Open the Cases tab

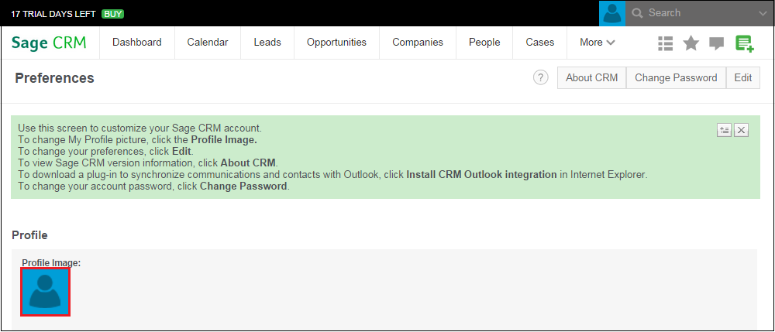coord(539,43)
